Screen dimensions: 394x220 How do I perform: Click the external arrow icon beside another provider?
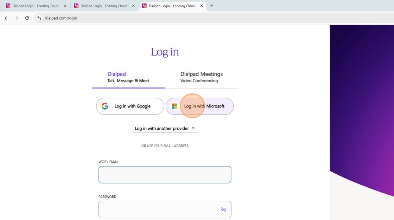(193, 128)
